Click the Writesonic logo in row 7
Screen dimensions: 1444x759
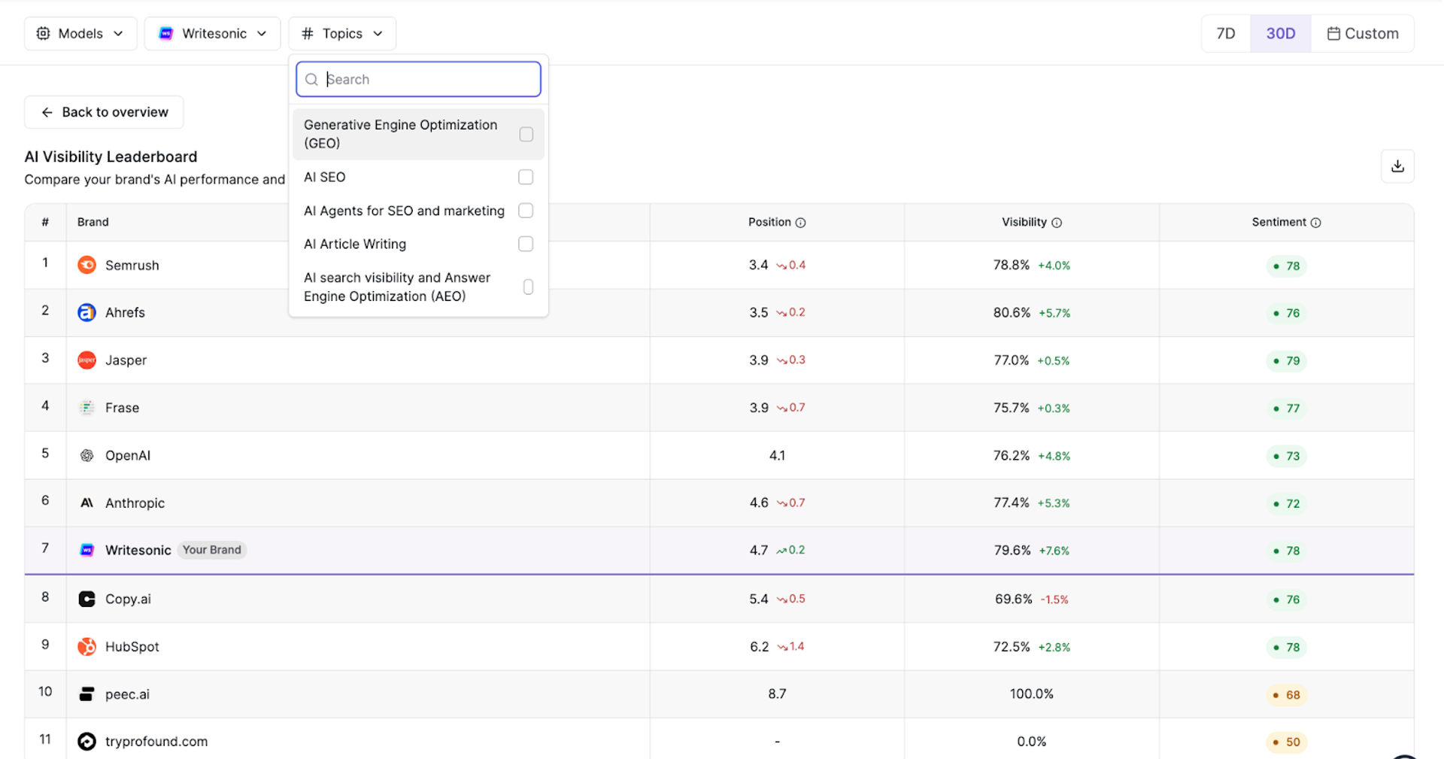(87, 550)
